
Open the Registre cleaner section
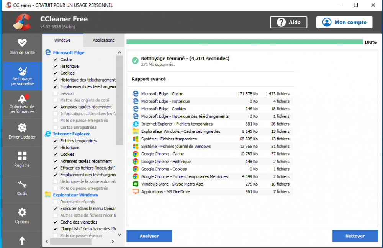[22, 160]
